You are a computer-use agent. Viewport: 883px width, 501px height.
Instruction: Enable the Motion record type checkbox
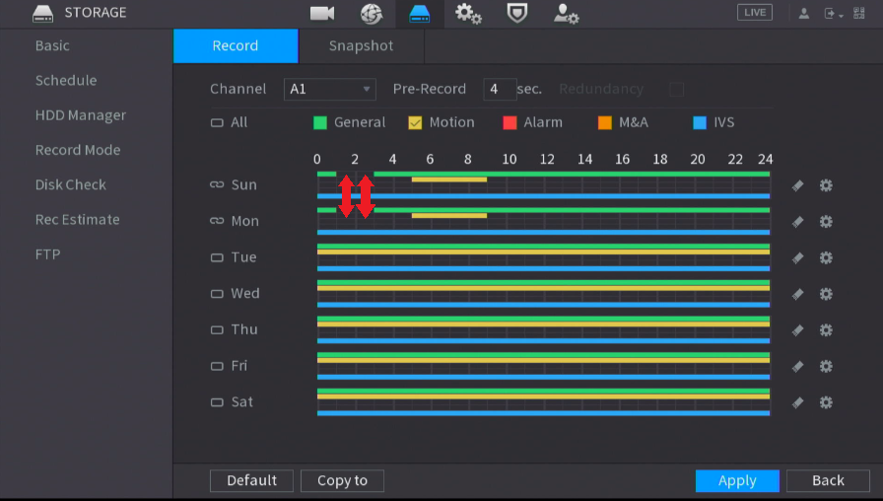point(415,123)
